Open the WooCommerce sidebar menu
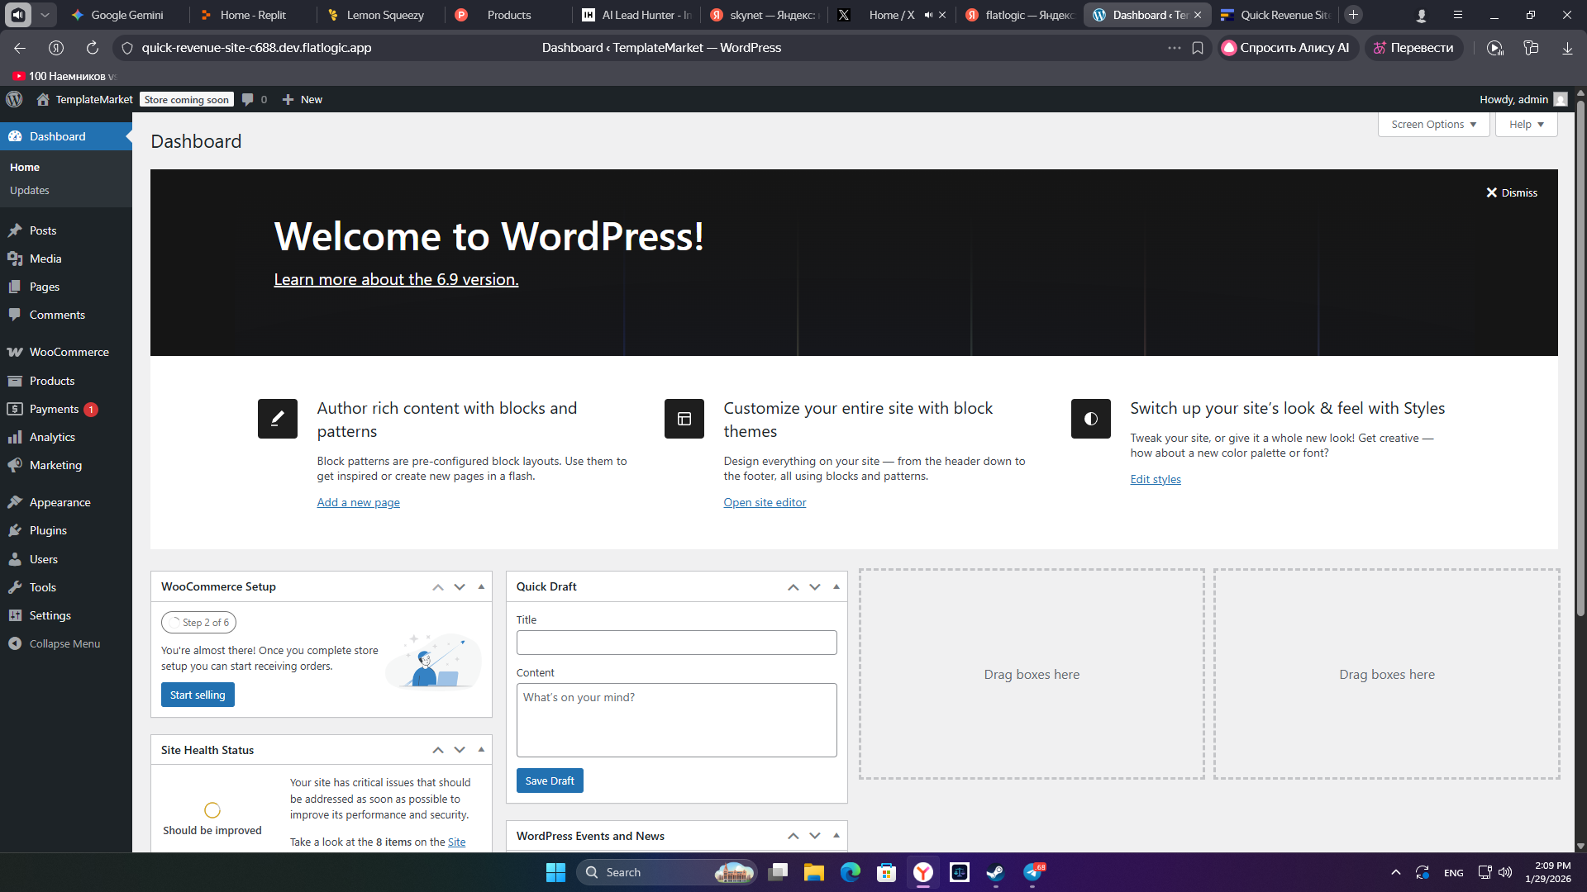1587x892 pixels. 69,352
